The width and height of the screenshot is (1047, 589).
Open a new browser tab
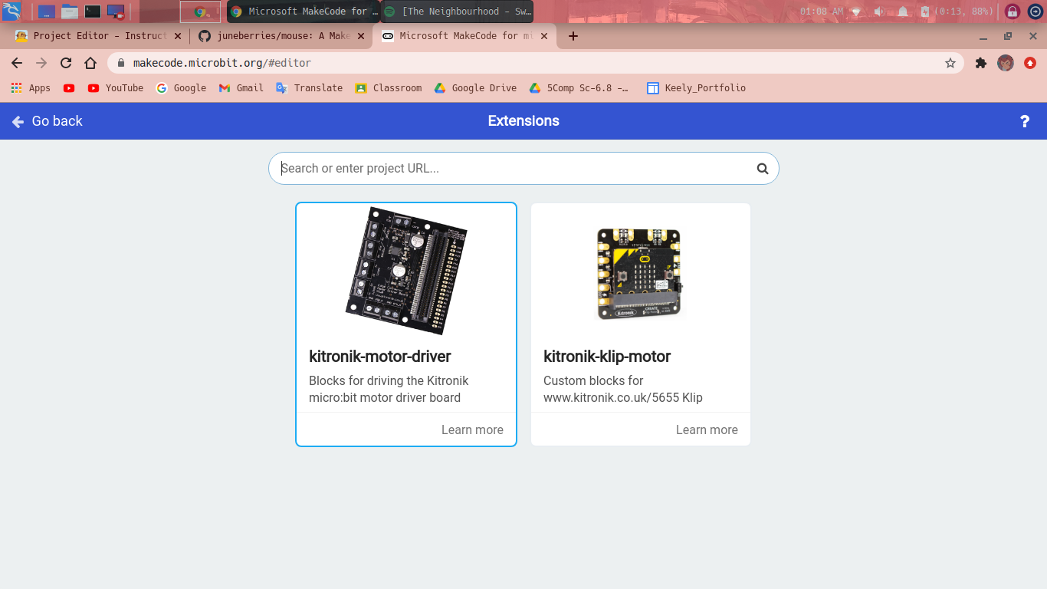(x=573, y=36)
